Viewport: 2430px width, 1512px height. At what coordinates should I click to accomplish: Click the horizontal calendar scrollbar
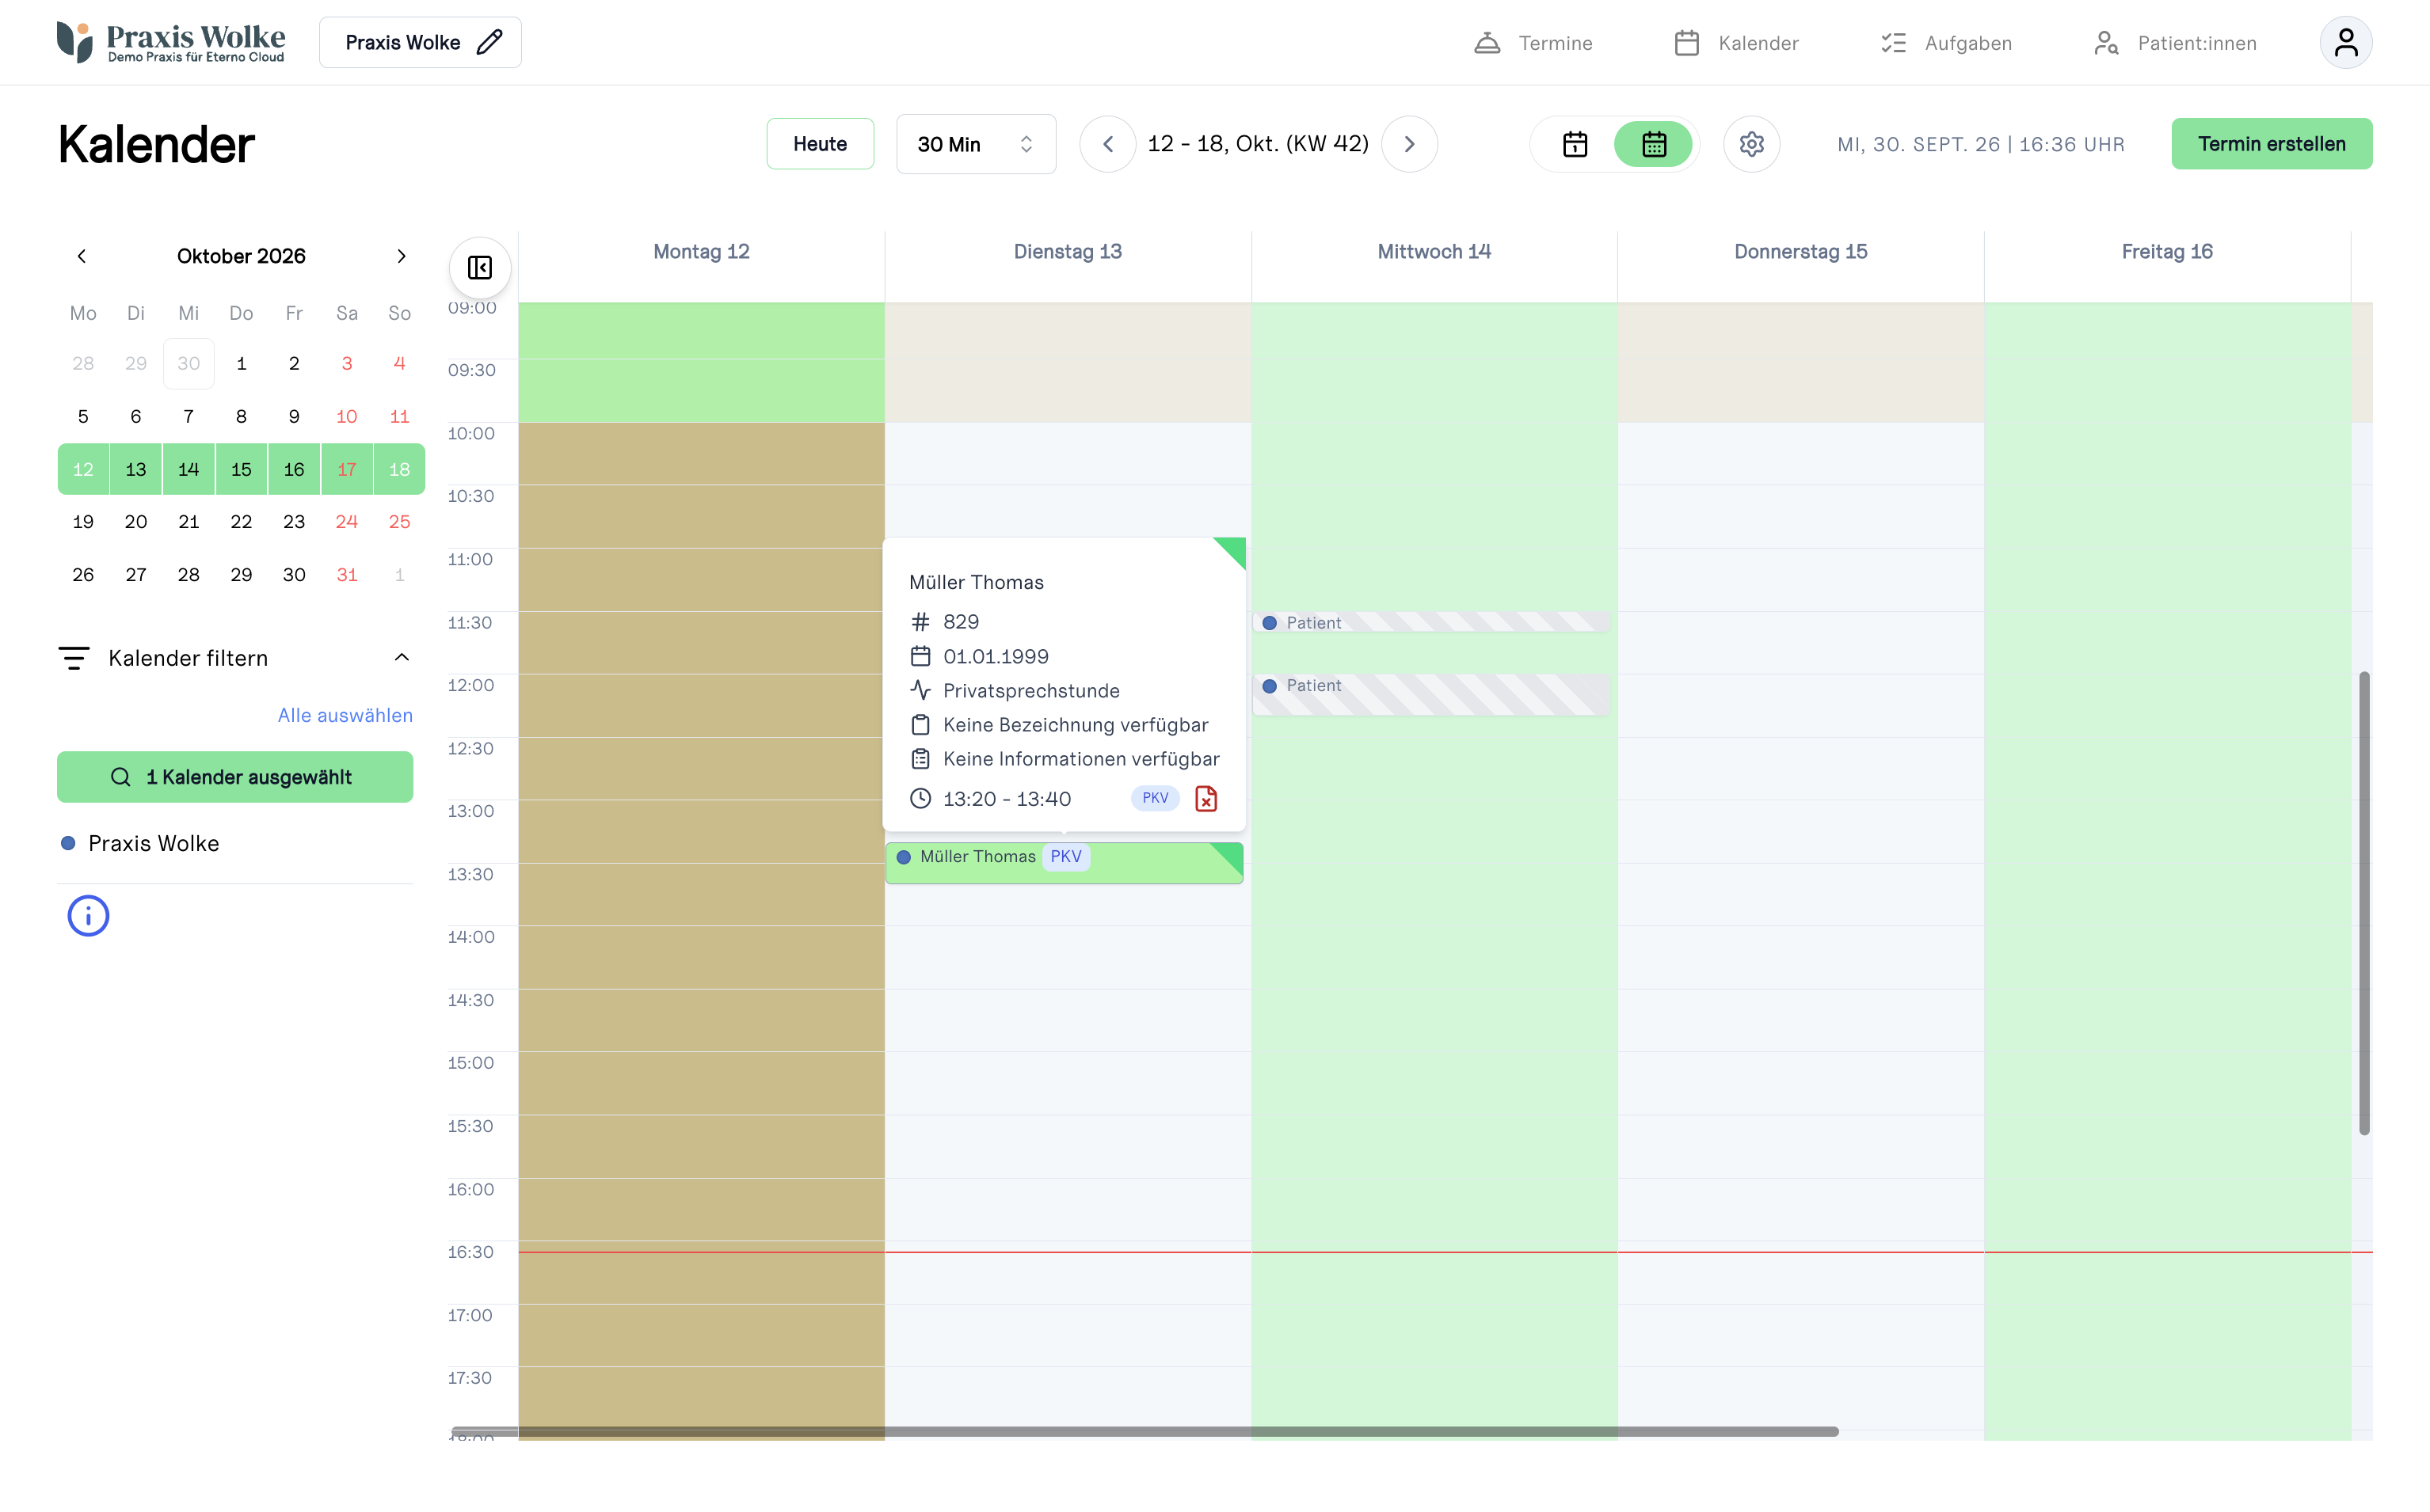1145,1432
